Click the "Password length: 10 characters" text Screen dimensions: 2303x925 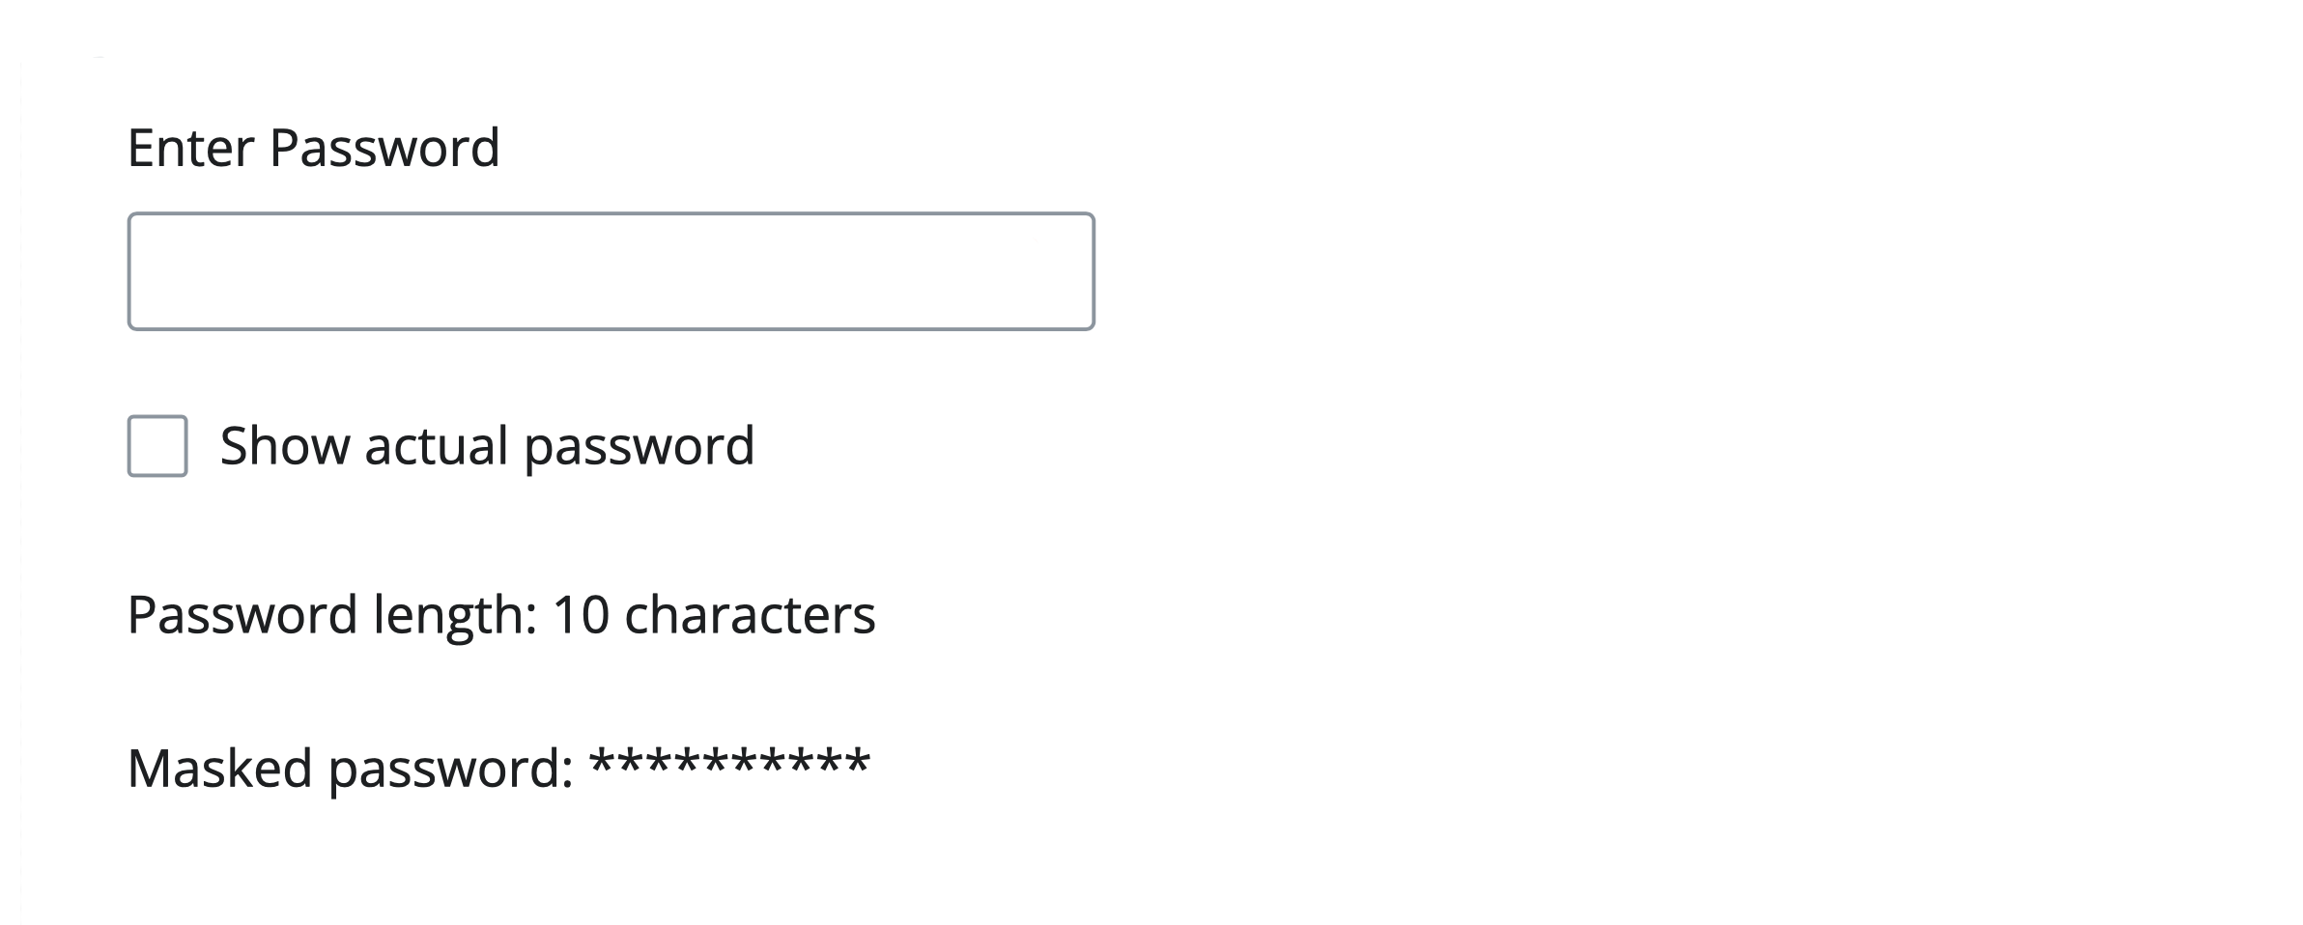[x=500, y=615]
